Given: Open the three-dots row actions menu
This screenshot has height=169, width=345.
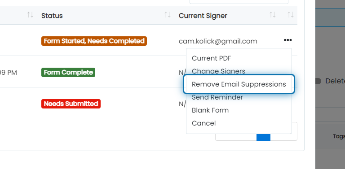Looking at the screenshot, I should [287, 40].
